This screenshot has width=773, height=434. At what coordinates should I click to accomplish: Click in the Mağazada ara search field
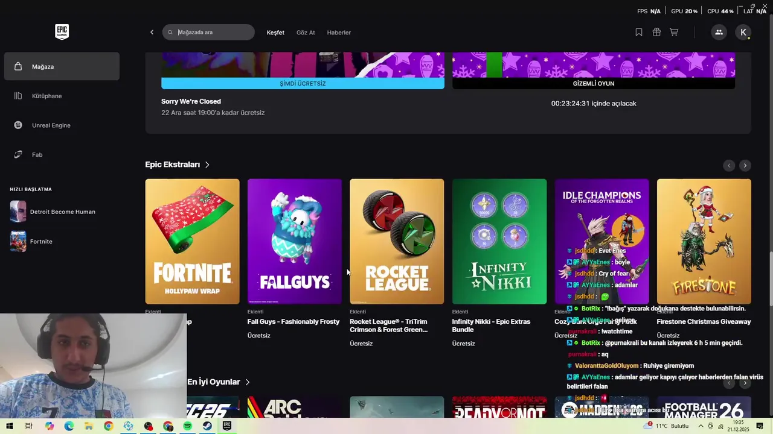point(208,33)
